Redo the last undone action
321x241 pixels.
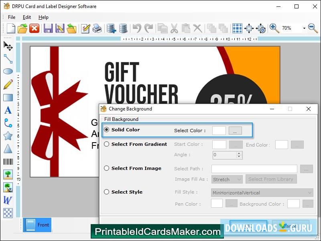(x=148, y=28)
